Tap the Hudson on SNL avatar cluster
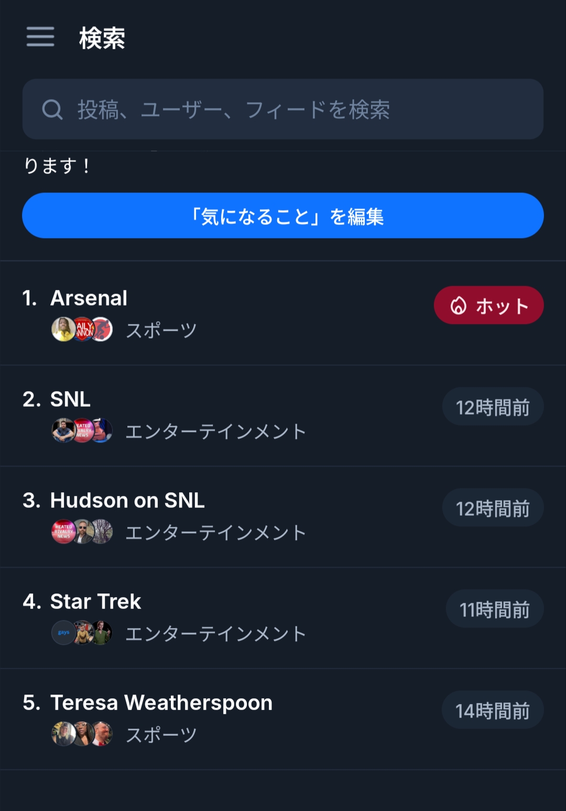Viewport: 566px width, 811px height. click(x=82, y=532)
